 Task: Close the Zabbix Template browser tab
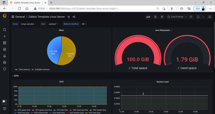46,3
